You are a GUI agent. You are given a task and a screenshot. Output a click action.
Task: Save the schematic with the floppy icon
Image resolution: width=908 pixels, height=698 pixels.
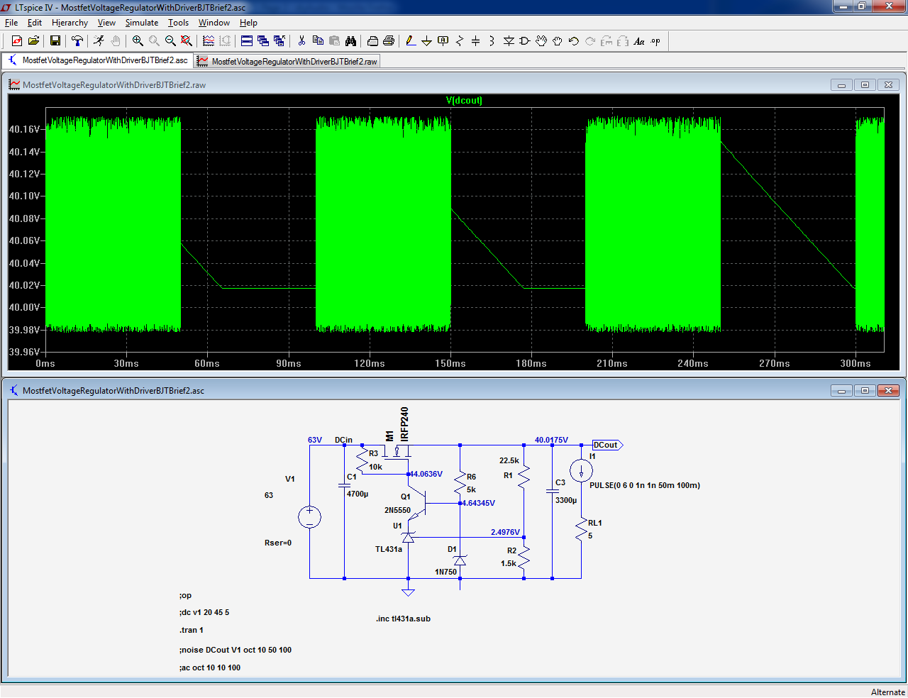point(55,41)
